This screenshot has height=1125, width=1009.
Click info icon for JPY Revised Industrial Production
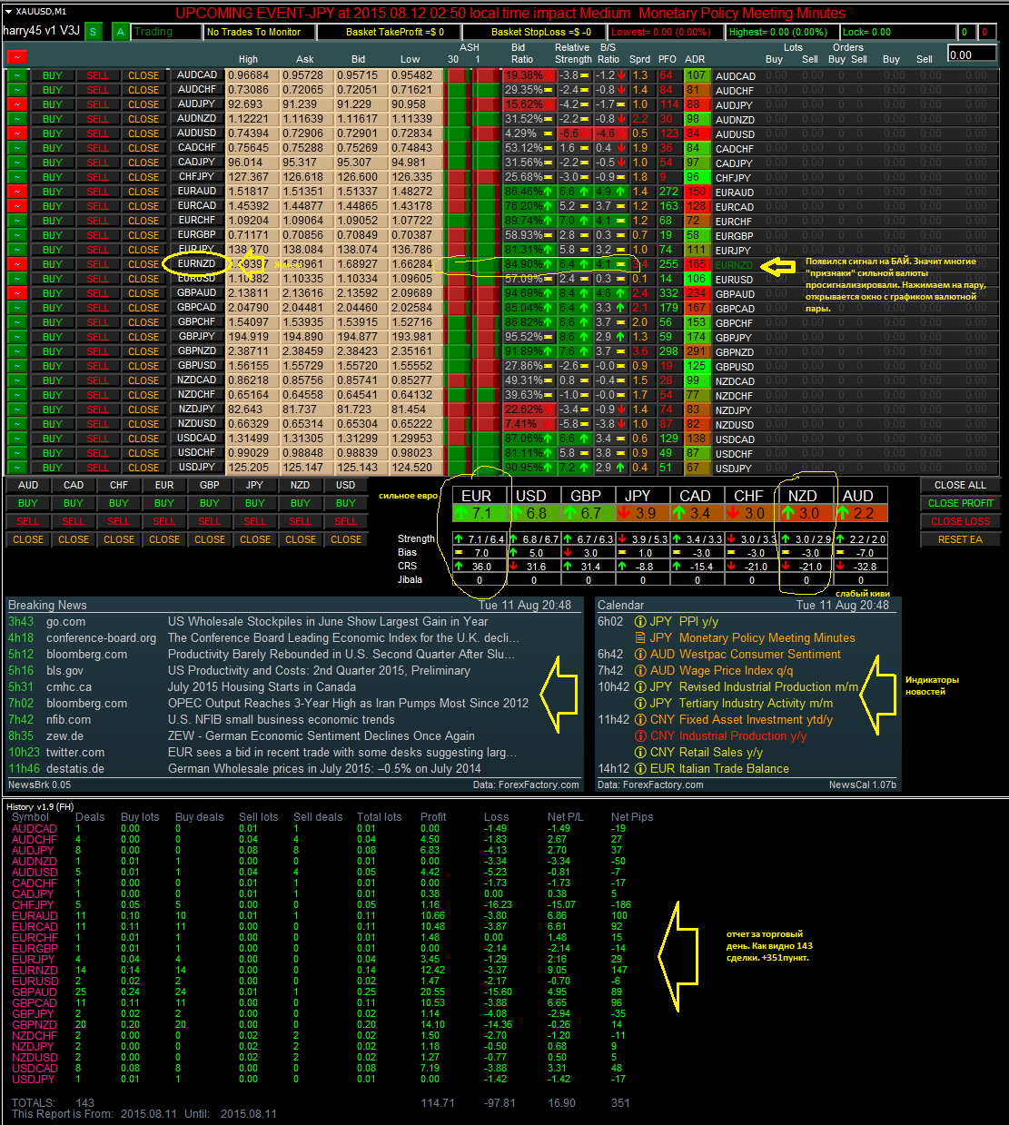click(640, 687)
